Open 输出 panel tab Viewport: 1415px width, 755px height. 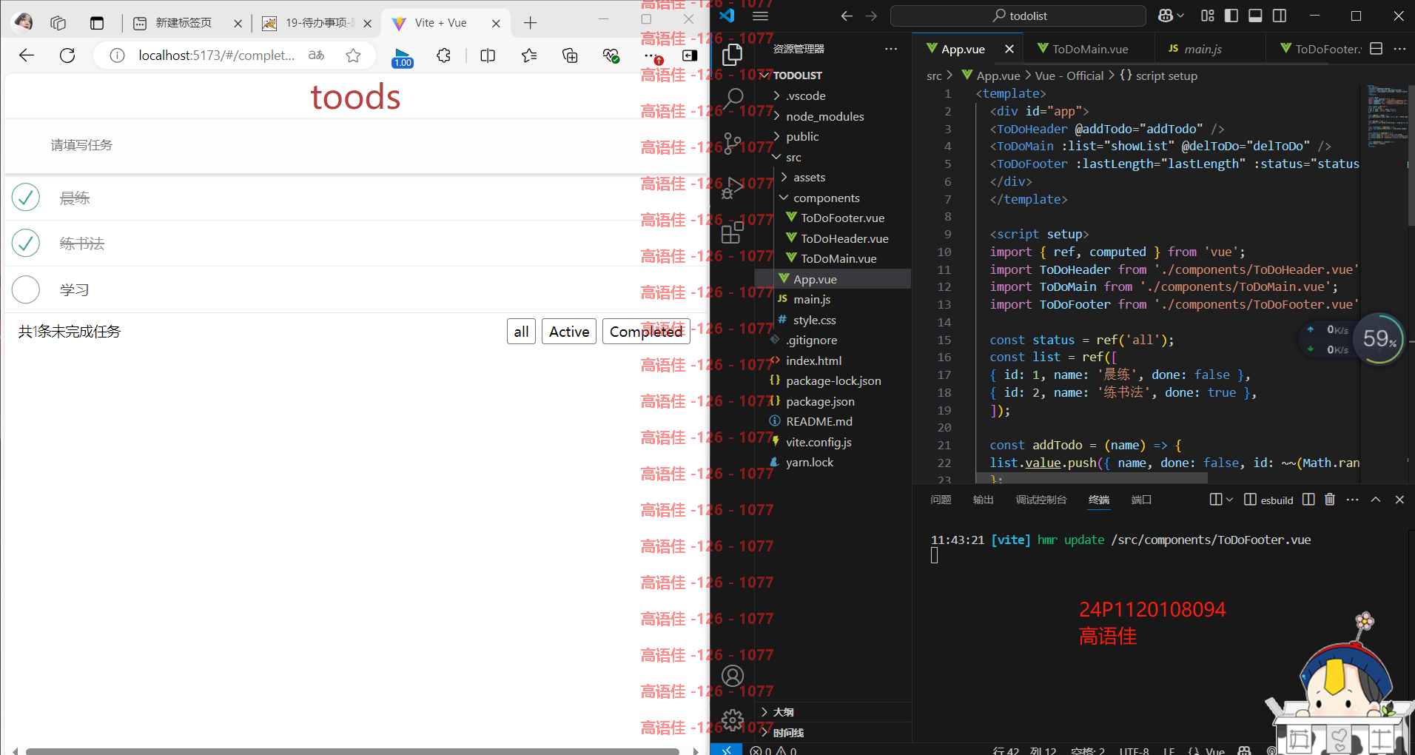tap(983, 500)
